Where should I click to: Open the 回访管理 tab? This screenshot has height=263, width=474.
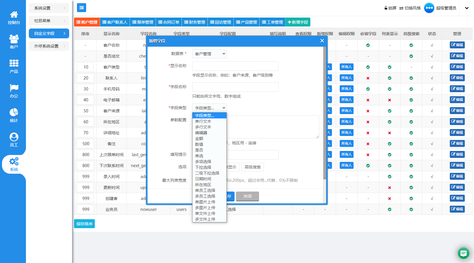[220, 22]
